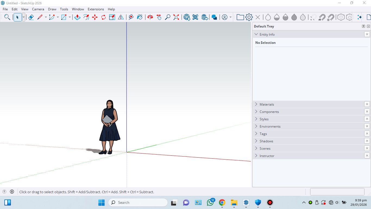Open the chat bubbles collaboration icon
Screen dimensions: 371x209
[214, 17]
